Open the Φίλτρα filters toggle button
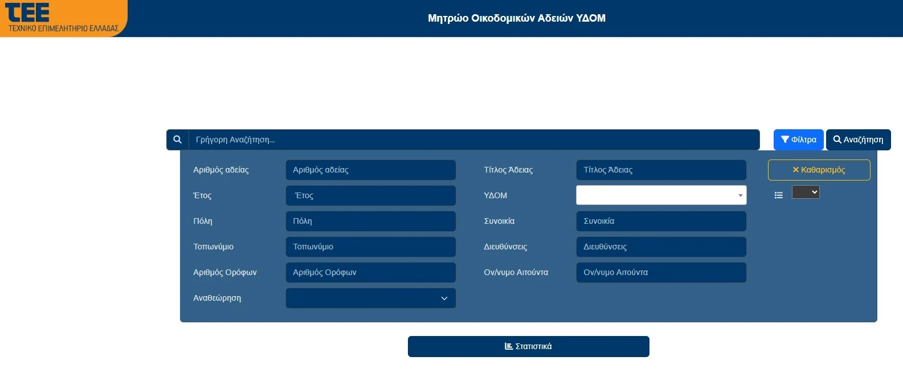Screen dimensions: 903x381 pos(798,140)
